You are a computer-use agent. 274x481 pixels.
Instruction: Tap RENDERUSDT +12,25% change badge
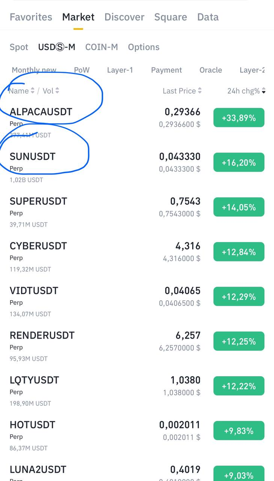(x=239, y=342)
